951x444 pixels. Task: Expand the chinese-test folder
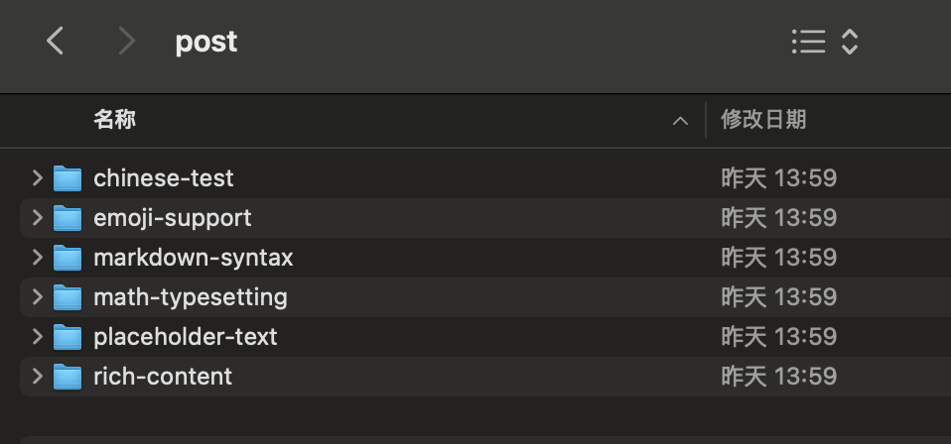(37, 178)
